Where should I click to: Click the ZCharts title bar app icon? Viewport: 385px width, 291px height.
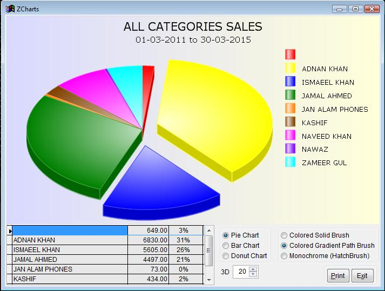(10, 9)
